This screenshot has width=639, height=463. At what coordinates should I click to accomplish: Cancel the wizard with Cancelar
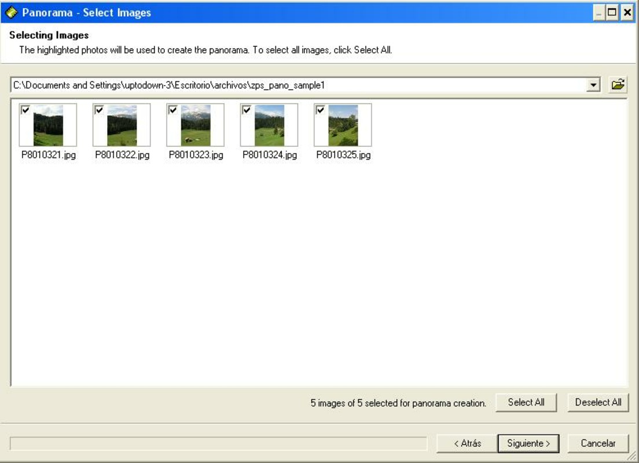[598, 443]
